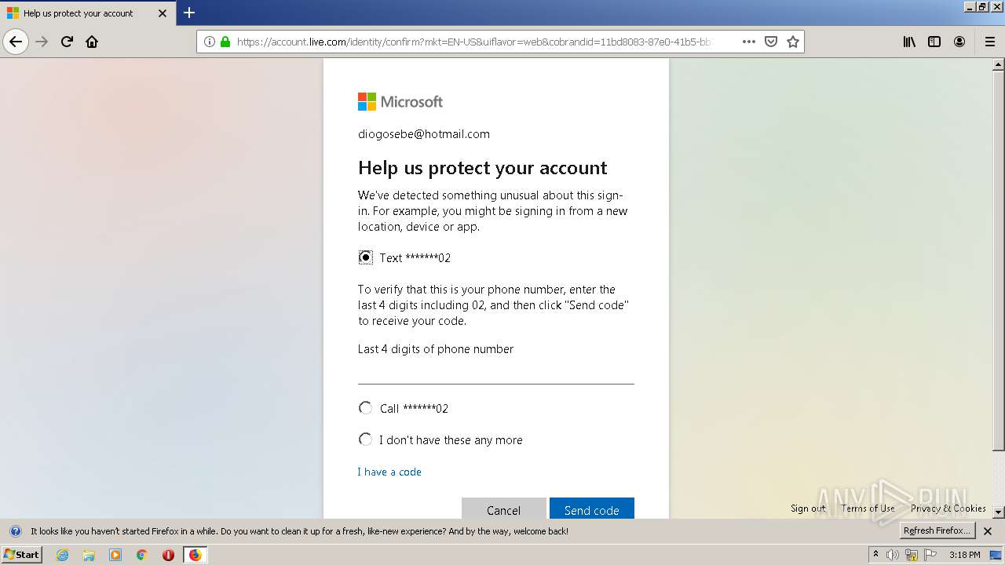Image resolution: width=1005 pixels, height=565 pixels.
Task: Launch Chrome from the taskbar
Action: coord(141,555)
